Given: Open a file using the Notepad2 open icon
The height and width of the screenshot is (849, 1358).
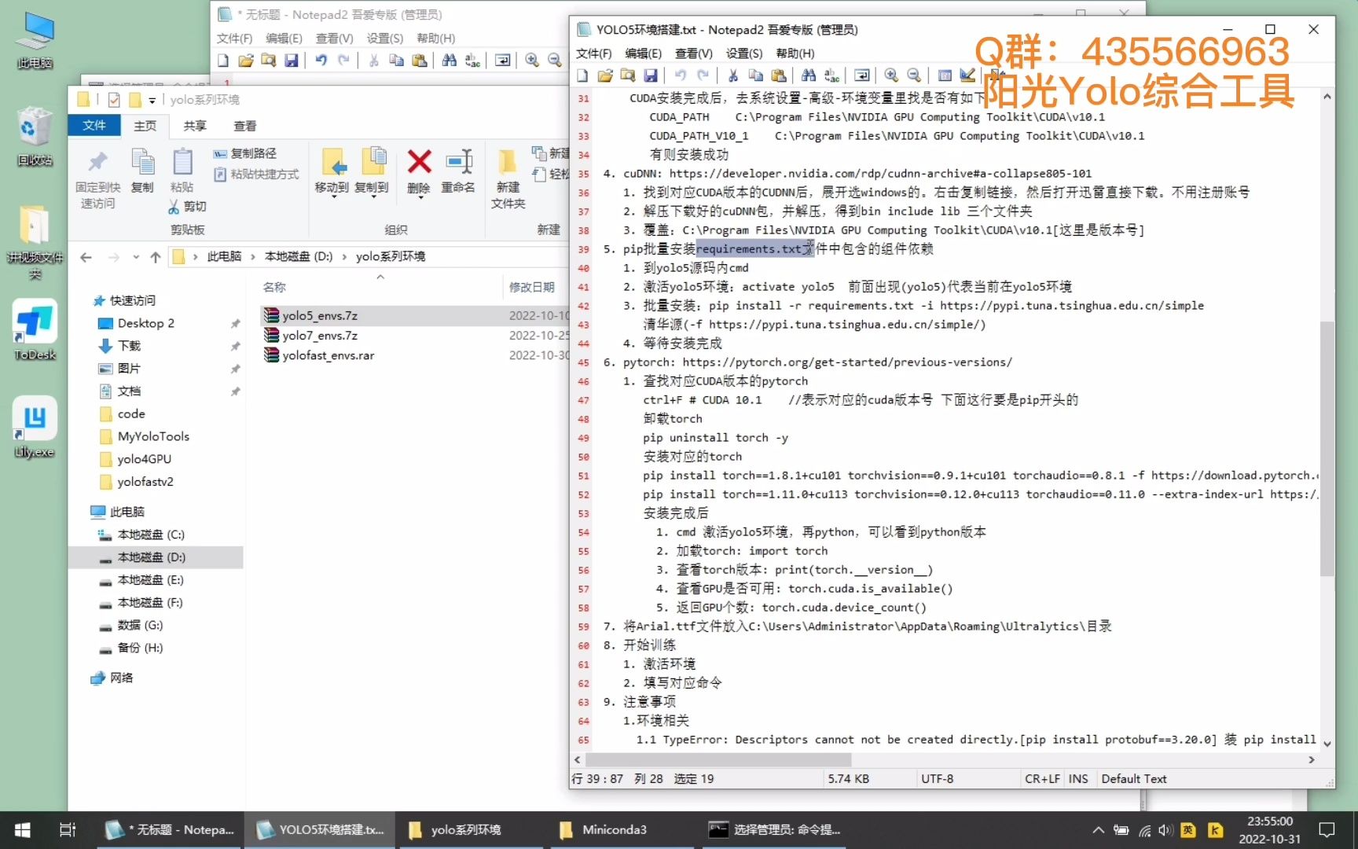Looking at the screenshot, I should pyautogui.click(x=605, y=75).
